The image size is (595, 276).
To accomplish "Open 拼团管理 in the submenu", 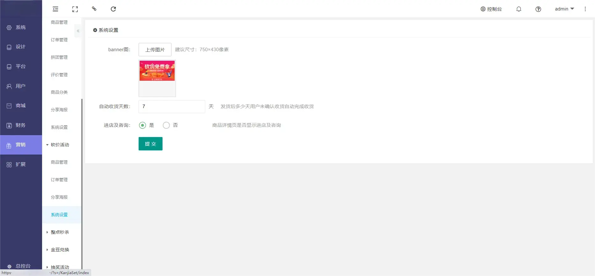I will [59, 57].
